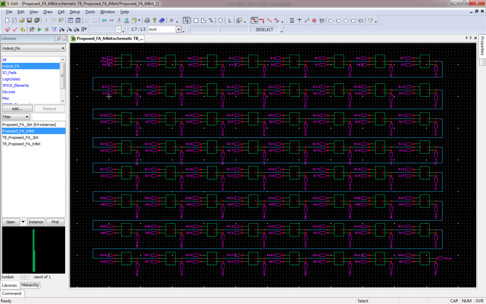Choose the rectangle drawing tool
Screen dimensions: 486x304
pyautogui.click(x=196, y=20)
